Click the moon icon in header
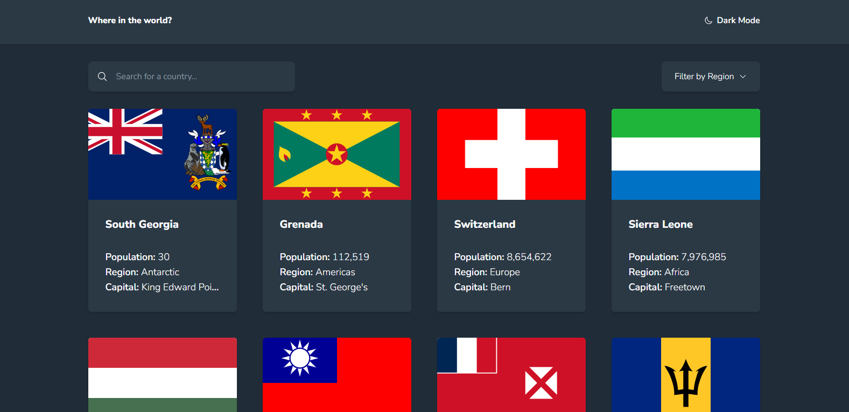Screen dimensions: 849x412 (x=708, y=20)
